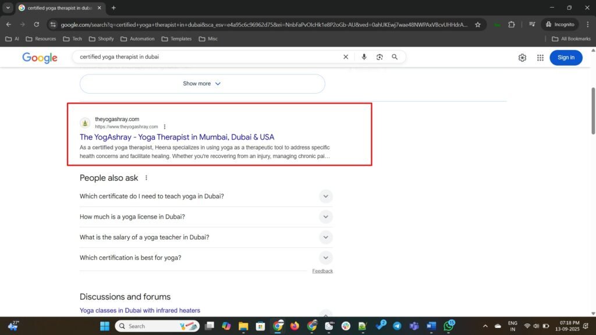Open the Windows Start menu
Viewport: 596px width, 335px height.
105,326
